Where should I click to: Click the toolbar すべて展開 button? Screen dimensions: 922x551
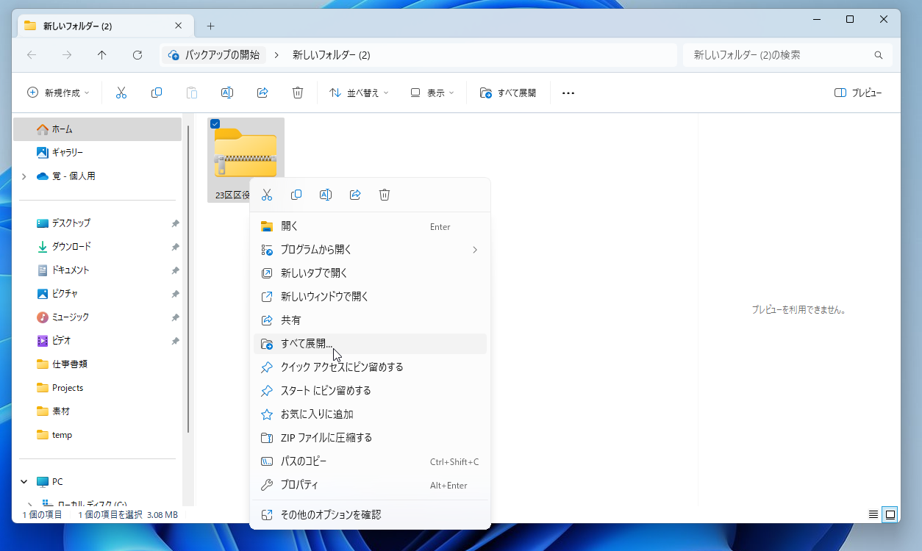508,93
